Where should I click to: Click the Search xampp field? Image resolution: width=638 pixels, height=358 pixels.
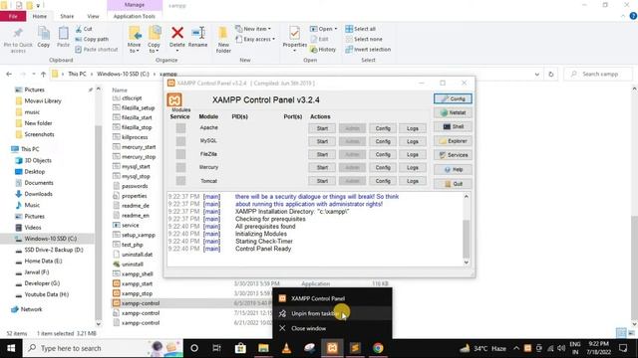pyautogui.click(x=599, y=74)
